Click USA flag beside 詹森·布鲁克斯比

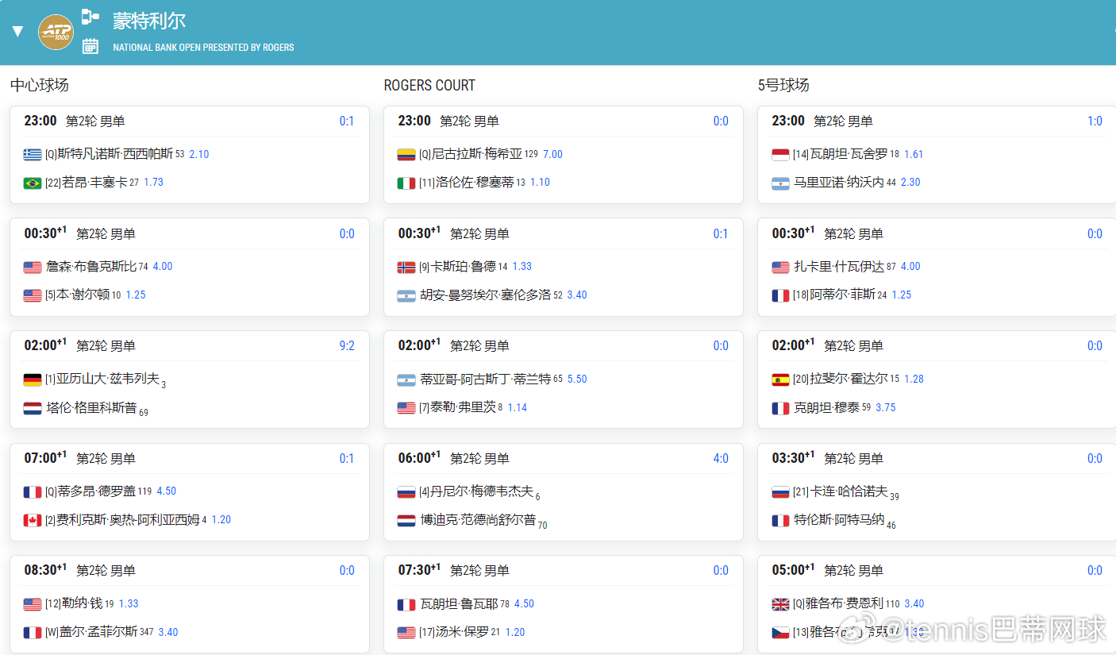pyautogui.click(x=33, y=268)
